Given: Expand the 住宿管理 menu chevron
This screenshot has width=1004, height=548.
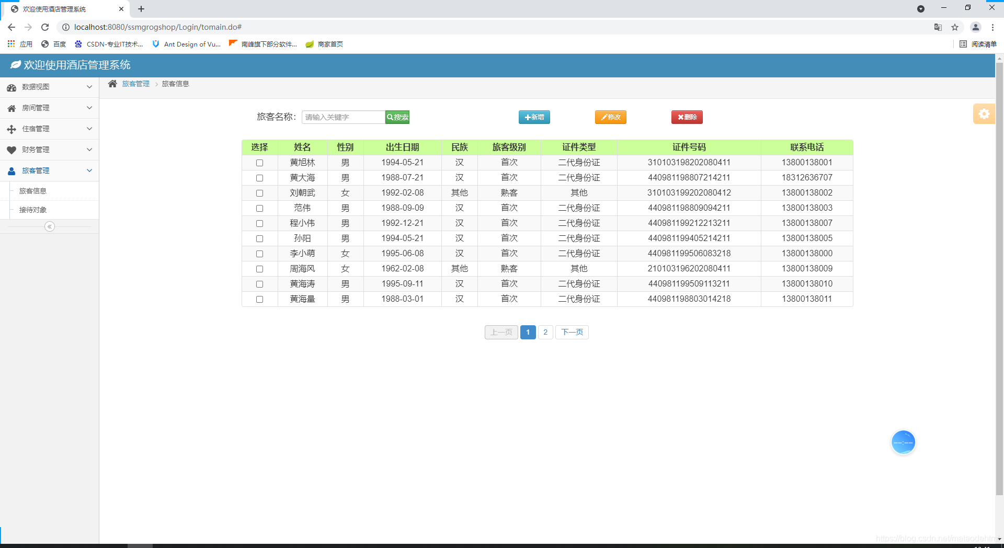Looking at the screenshot, I should [89, 129].
